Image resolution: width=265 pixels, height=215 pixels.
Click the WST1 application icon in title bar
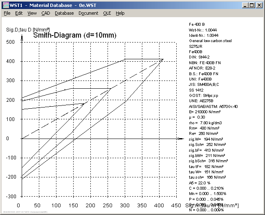pyautogui.click(x=5, y=5)
